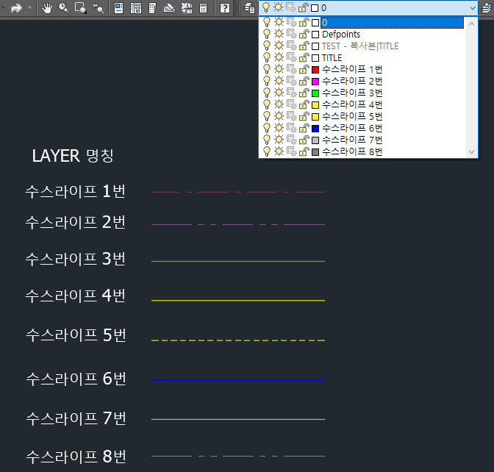Click the Redo arrow icon
Viewport: 494px width, 472px height.
(16, 8)
